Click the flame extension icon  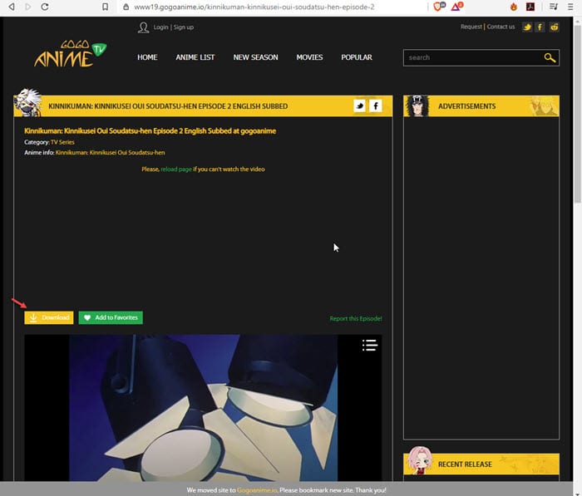(514, 7)
